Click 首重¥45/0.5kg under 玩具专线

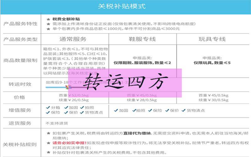point(214,95)
